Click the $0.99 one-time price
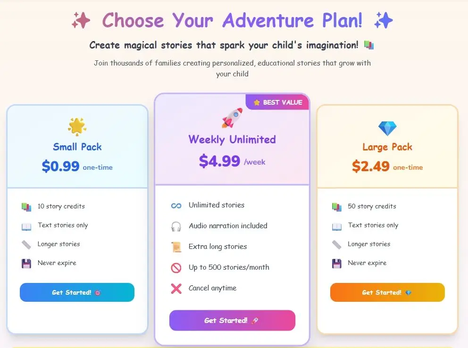468x348 pixels. click(x=60, y=166)
